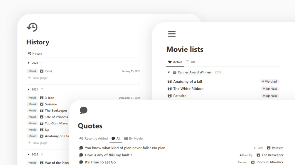This screenshot has height=165, width=295.
Task: Click the Iceman character name
Action: coord(242,162)
